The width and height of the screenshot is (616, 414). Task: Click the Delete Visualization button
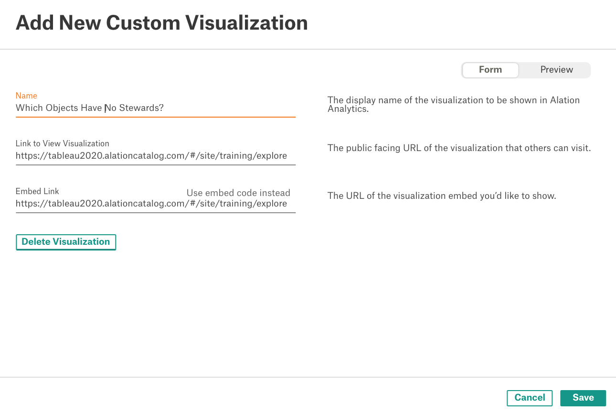[66, 242]
